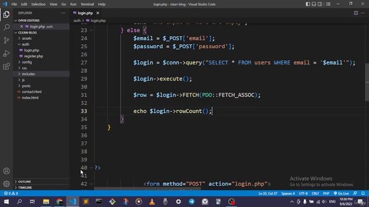Open index.html in the file tree
Screen dimensions: 369x207
30,98
